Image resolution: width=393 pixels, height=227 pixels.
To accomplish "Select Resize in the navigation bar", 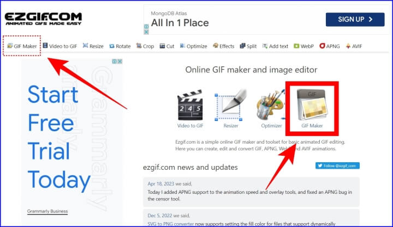I will (93, 46).
